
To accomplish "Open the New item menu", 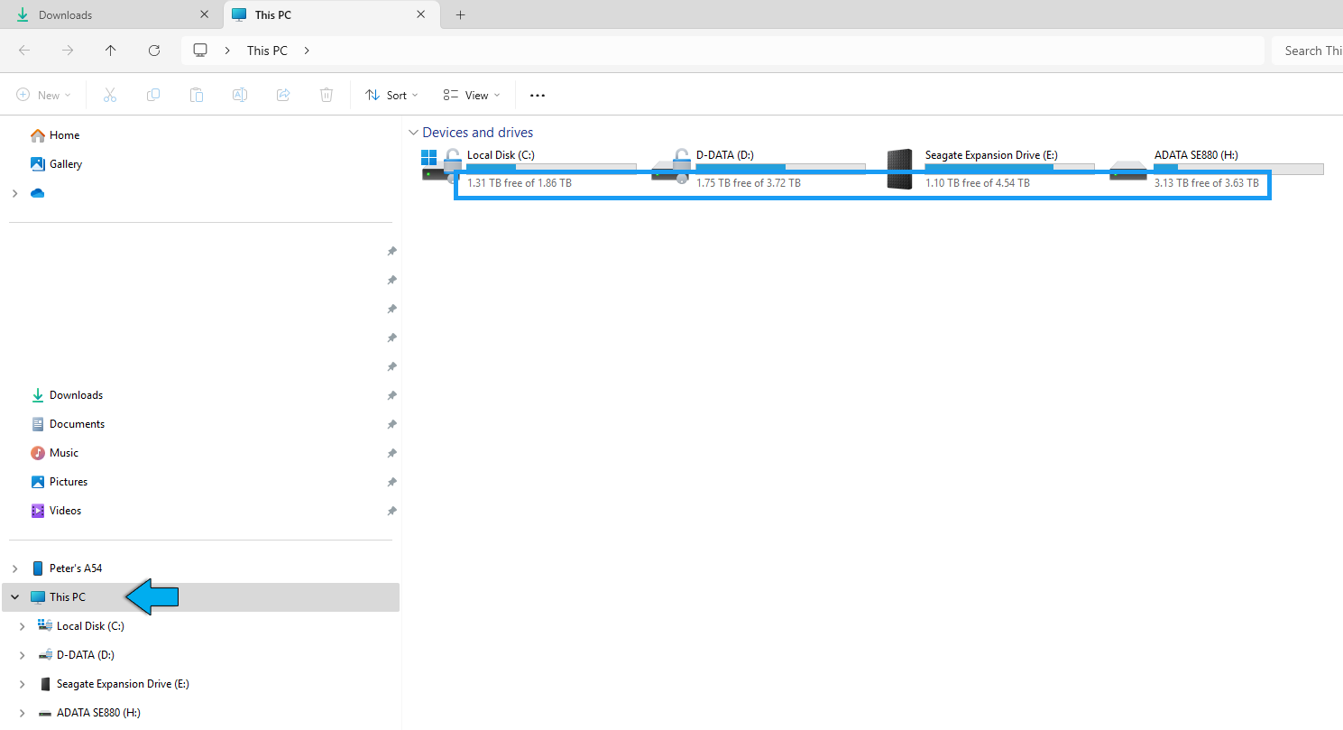I will coord(43,95).
